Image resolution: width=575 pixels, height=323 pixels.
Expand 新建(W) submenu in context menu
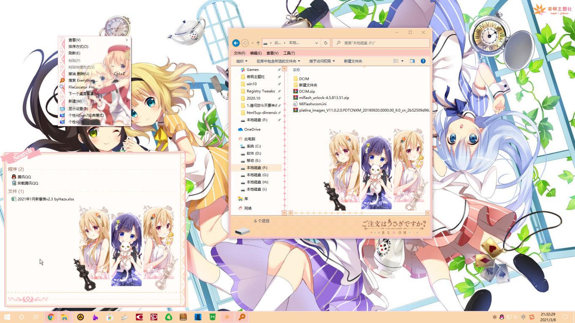click(x=95, y=101)
